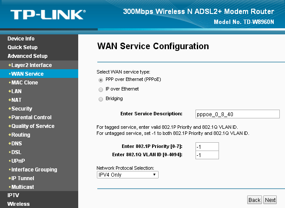Click the 802.1P Priority field
Viewport: 285px width, 208px height.
[x=207, y=147]
